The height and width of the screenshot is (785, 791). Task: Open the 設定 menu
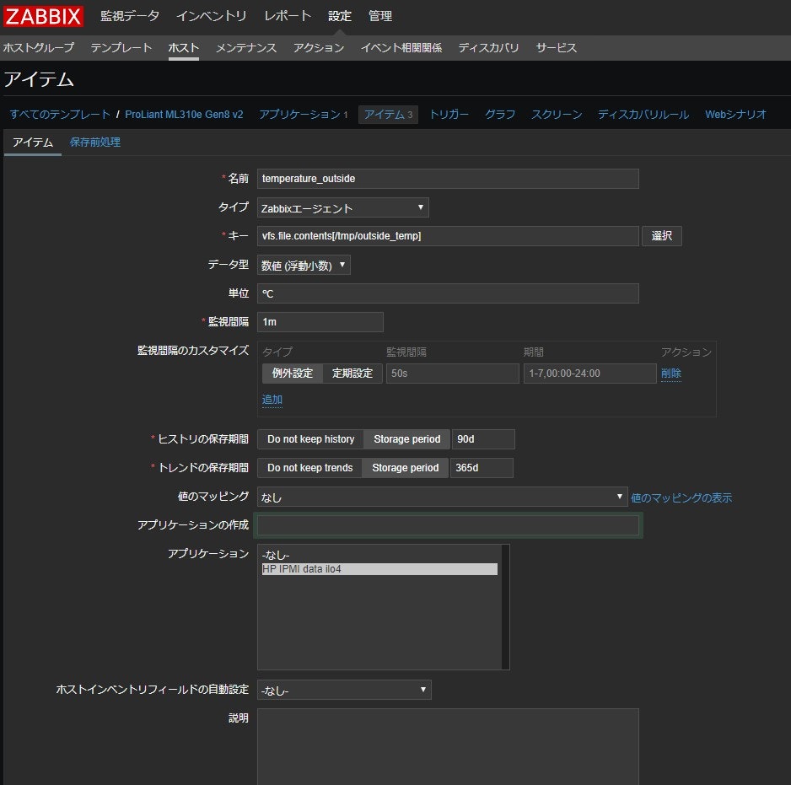pos(340,16)
